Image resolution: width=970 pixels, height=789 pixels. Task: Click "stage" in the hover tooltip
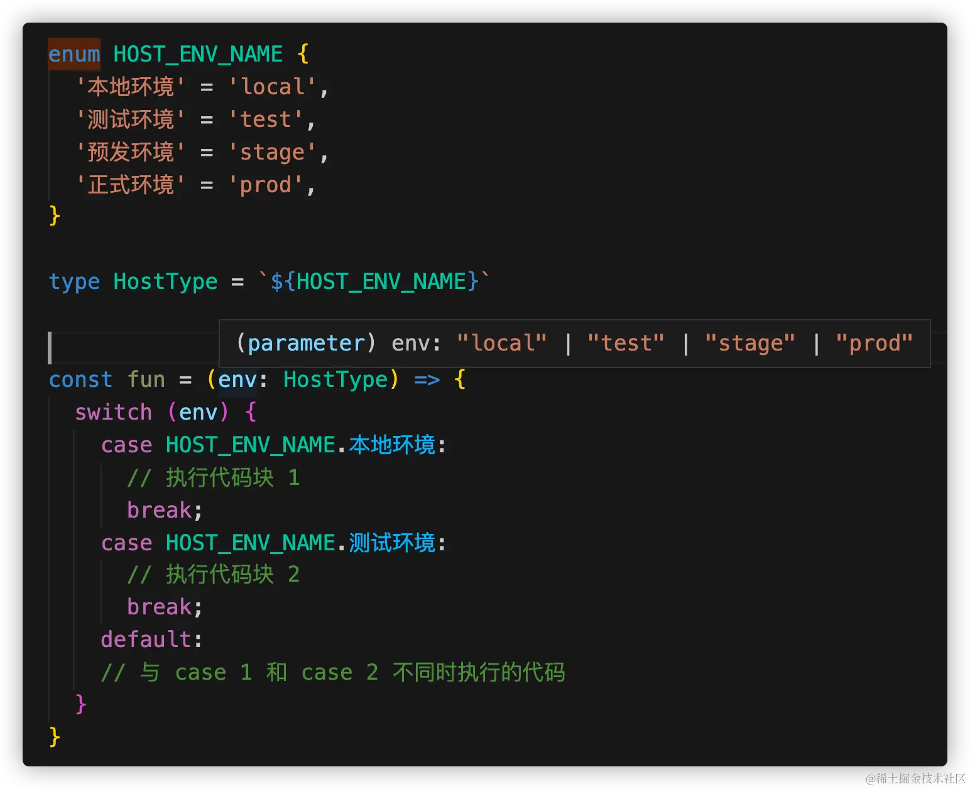pos(749,343)
